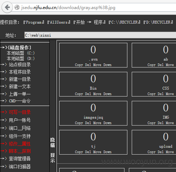Click Down under tj folder
This screenshot has height=172, width=176.
point(107,152)
